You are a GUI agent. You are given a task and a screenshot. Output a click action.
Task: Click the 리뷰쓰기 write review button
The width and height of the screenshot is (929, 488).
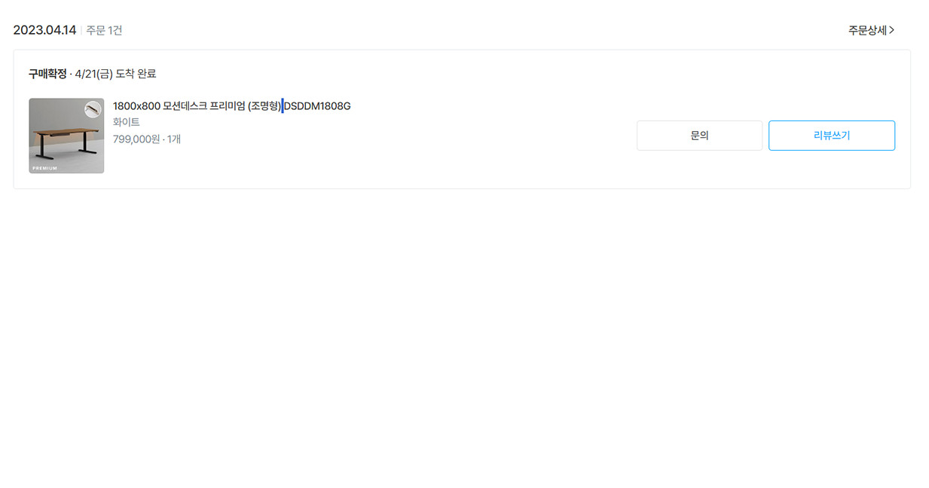(x=832, y=136)
